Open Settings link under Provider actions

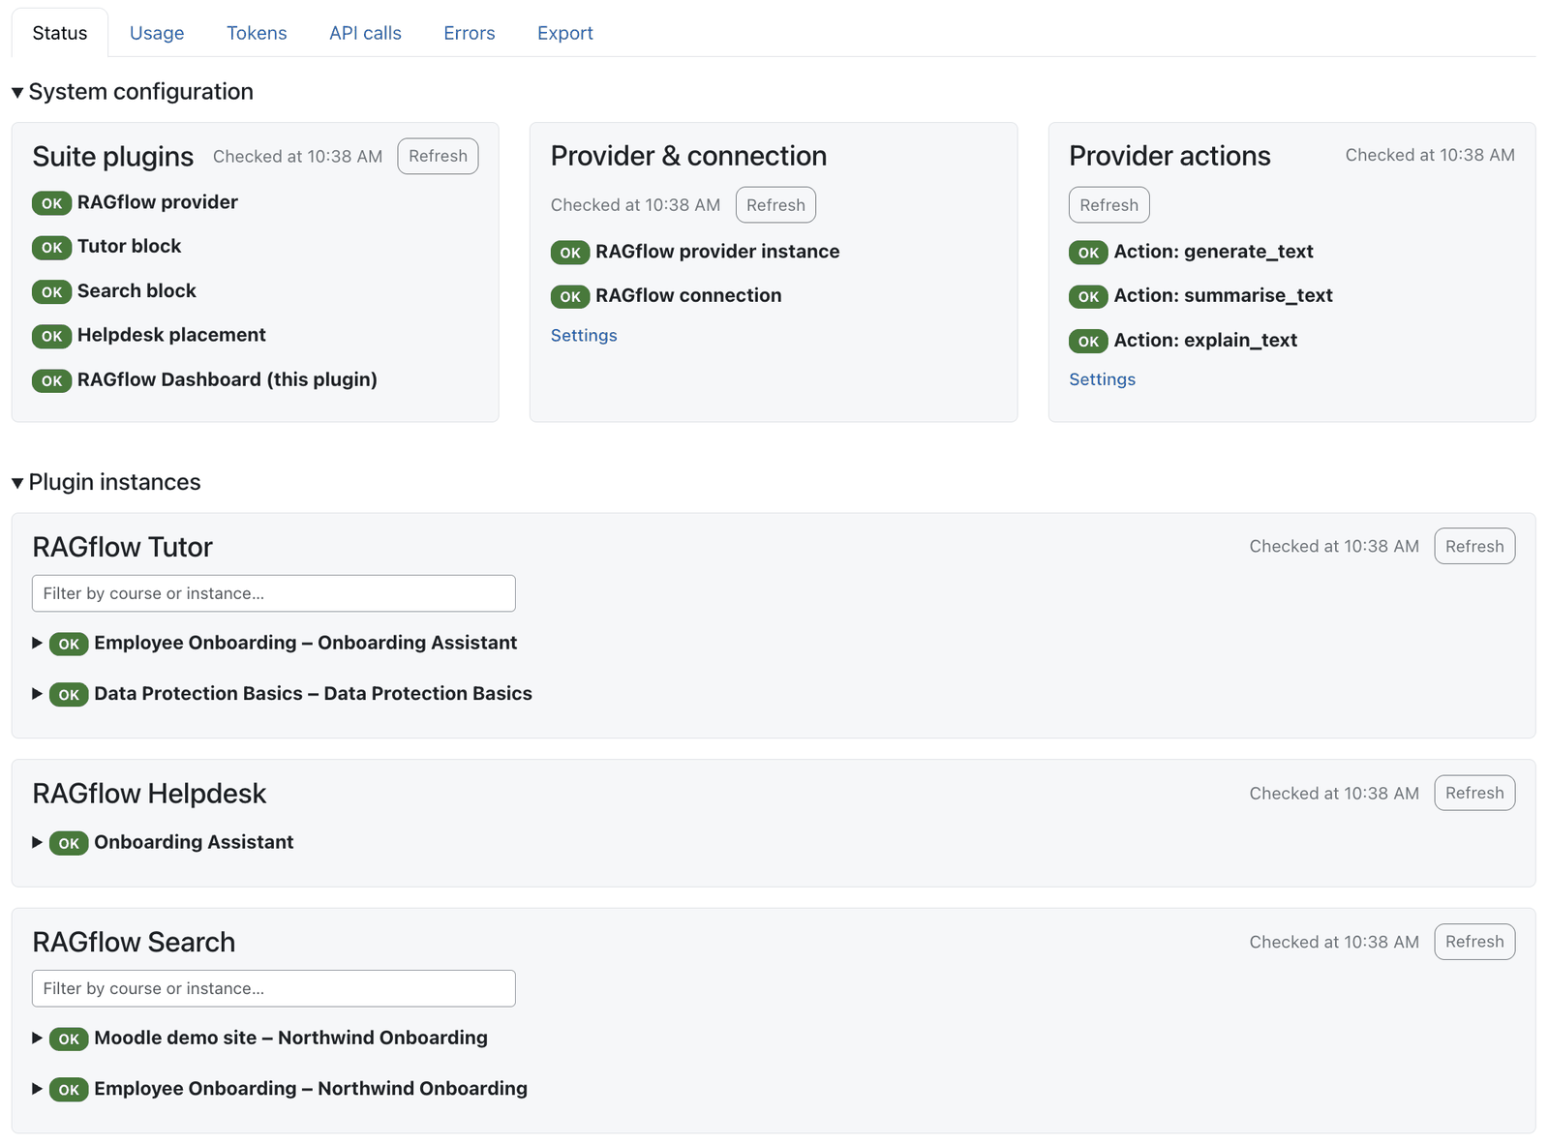tap(1102, 379)
